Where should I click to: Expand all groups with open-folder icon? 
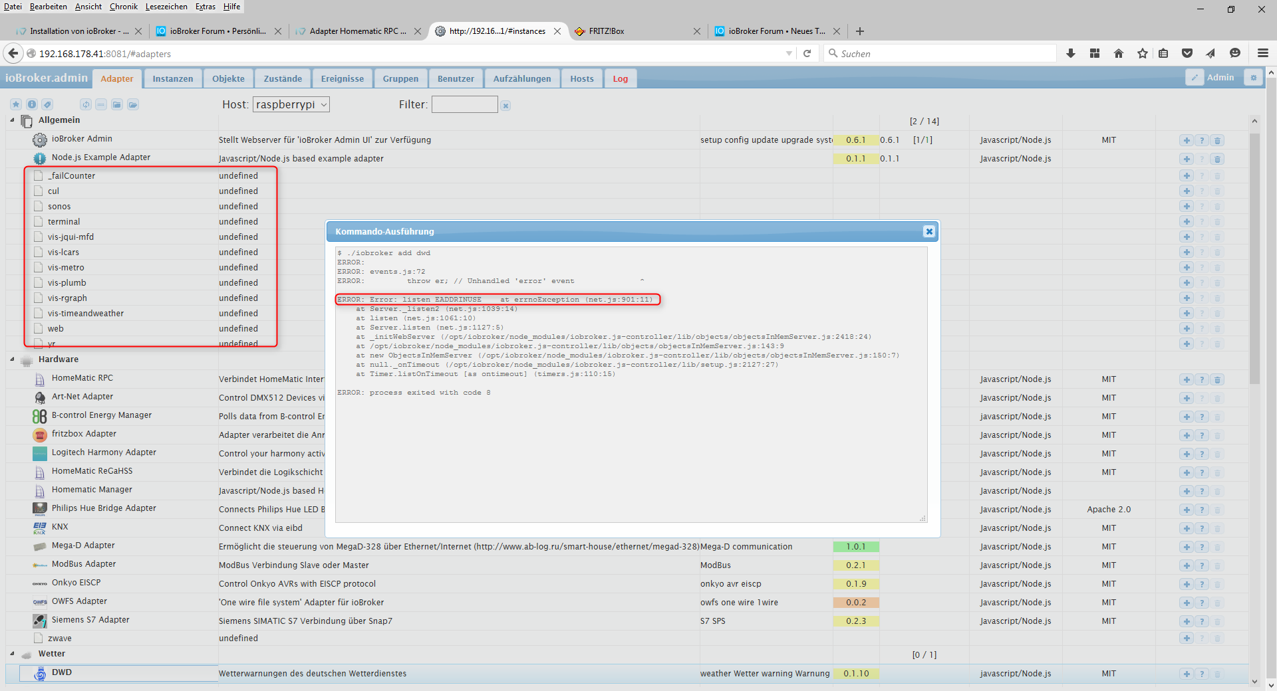pos(133,104)
